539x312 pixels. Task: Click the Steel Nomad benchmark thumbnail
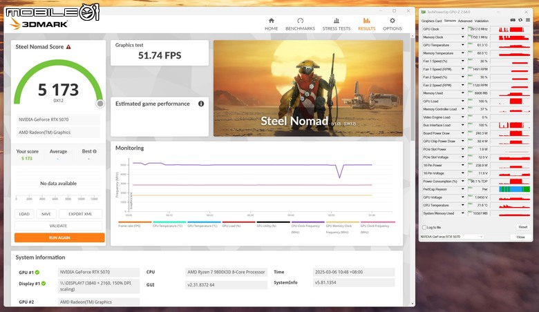[308, 88]
